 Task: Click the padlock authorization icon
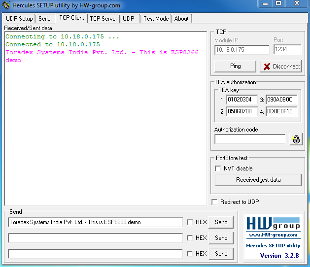pos(296,139)
